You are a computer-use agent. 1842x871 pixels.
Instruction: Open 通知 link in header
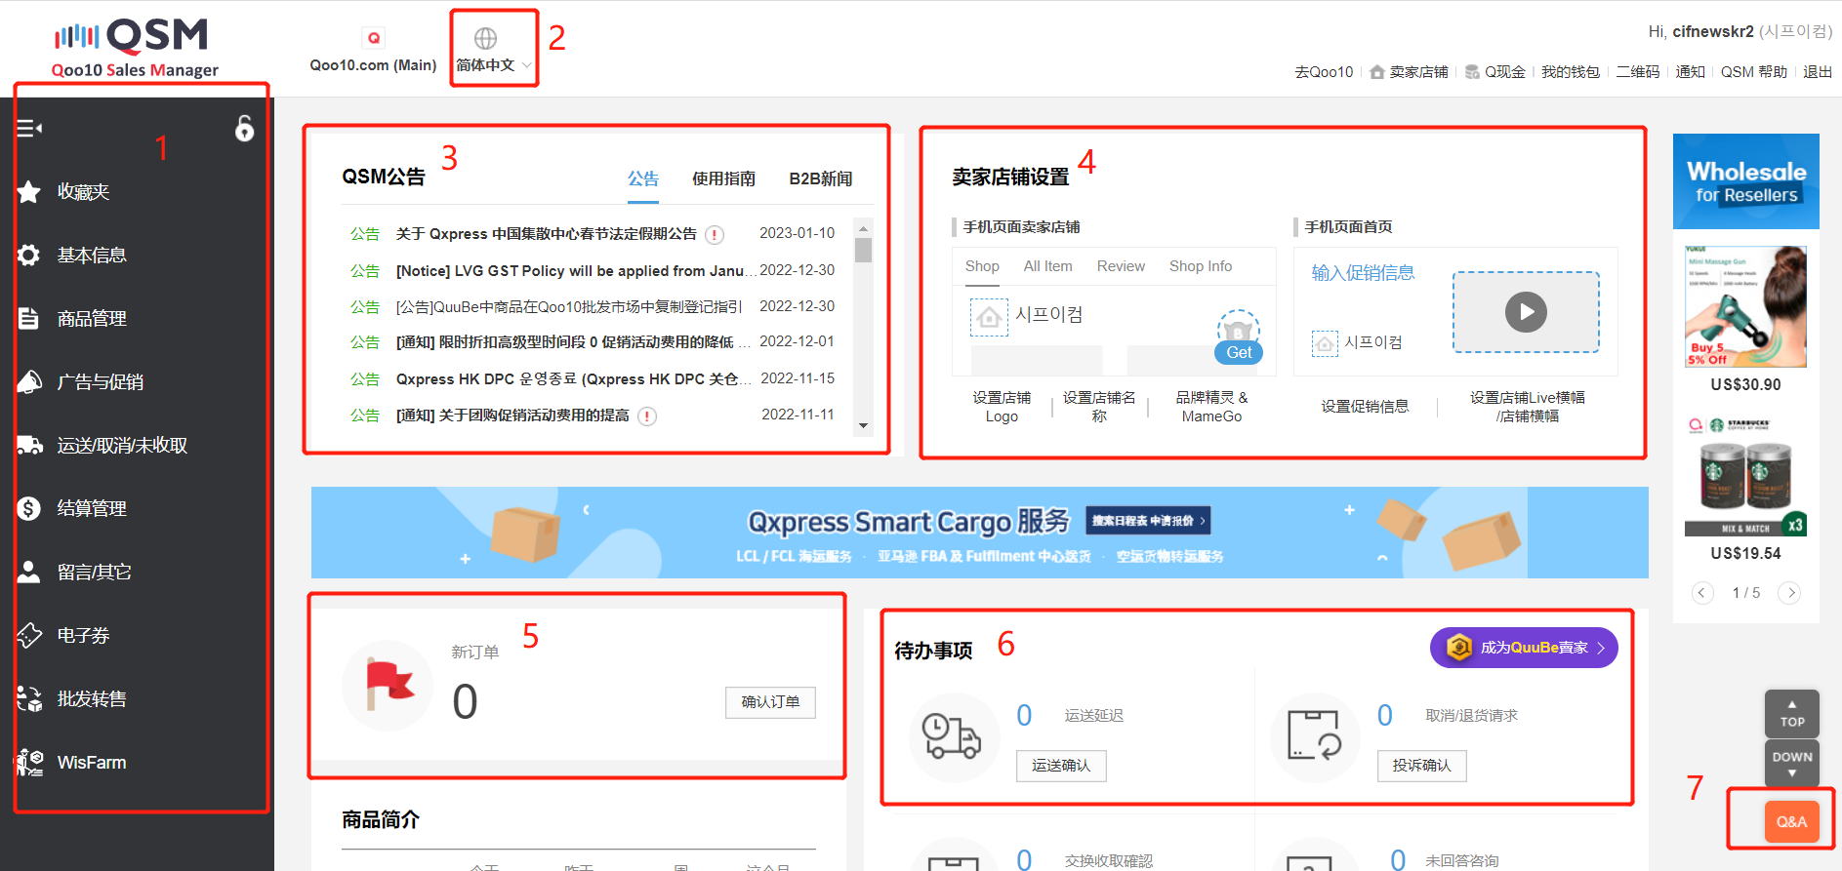point(1690,72)
